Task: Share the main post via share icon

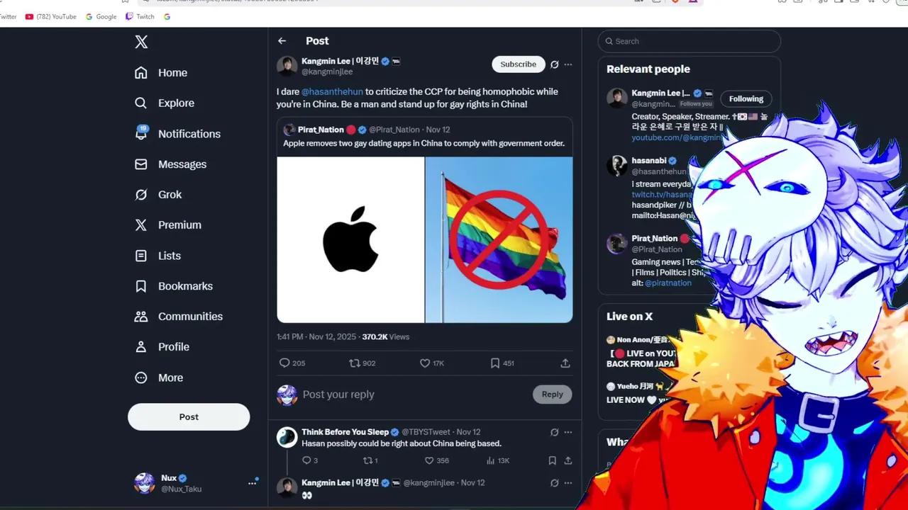Action: point(565,363)
